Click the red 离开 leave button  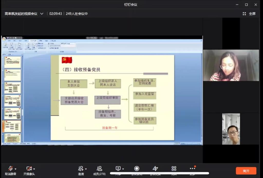click(x=246, y=171)
